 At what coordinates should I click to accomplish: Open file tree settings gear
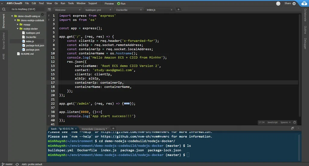click(x=43, y=14)
